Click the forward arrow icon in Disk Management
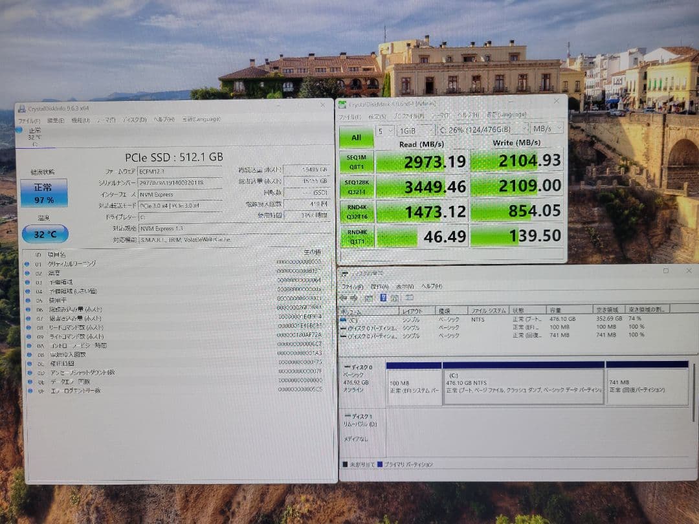This screenshot has height=524, width=699. pyautogui.click(x=354, y=298)
